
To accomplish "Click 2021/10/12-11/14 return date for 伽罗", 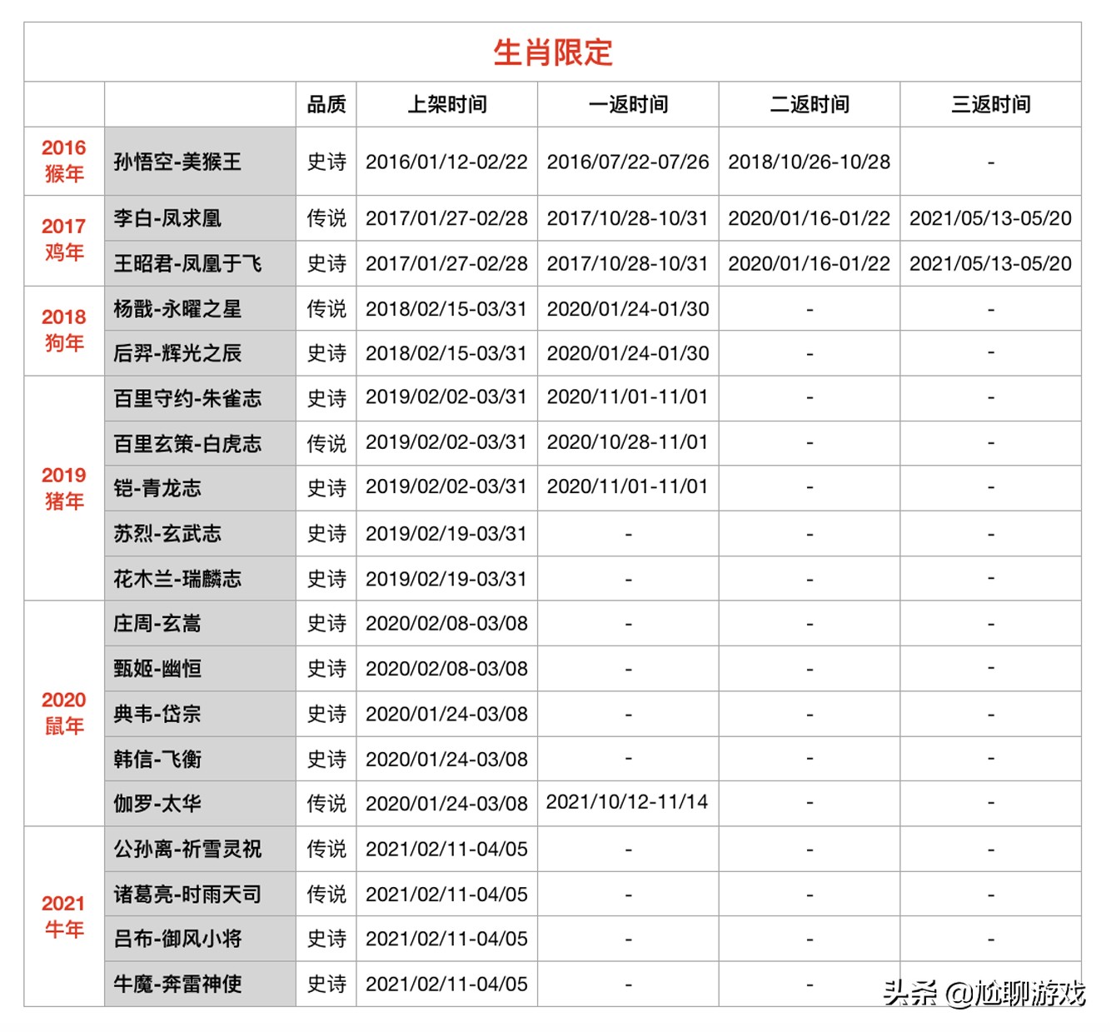I will coord(627,801).
